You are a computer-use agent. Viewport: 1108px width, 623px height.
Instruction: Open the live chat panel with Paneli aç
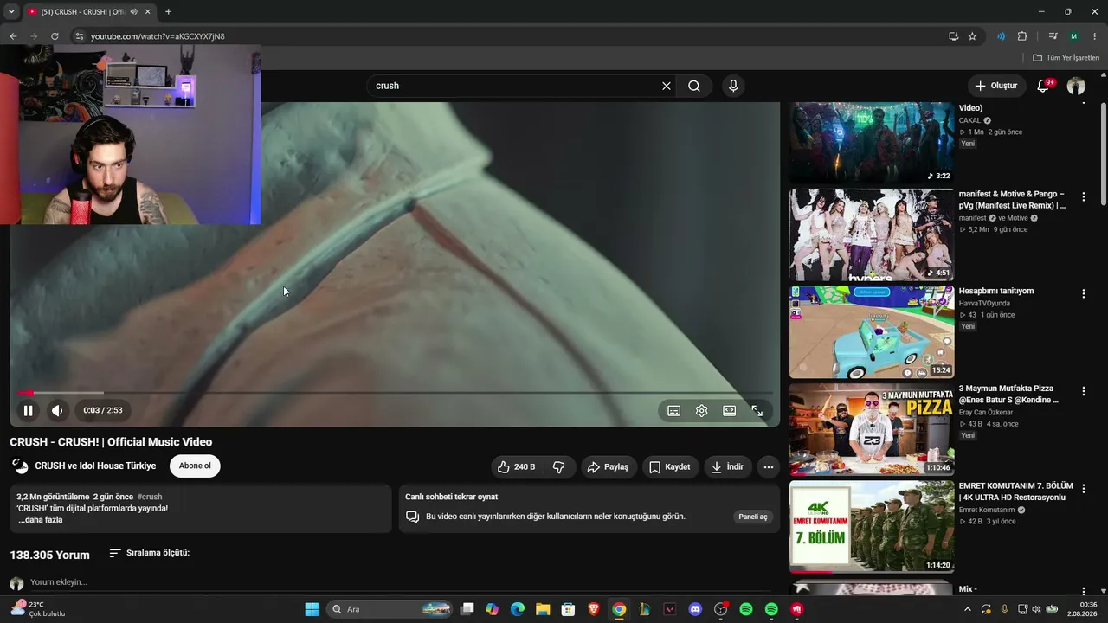coord(753,517)
